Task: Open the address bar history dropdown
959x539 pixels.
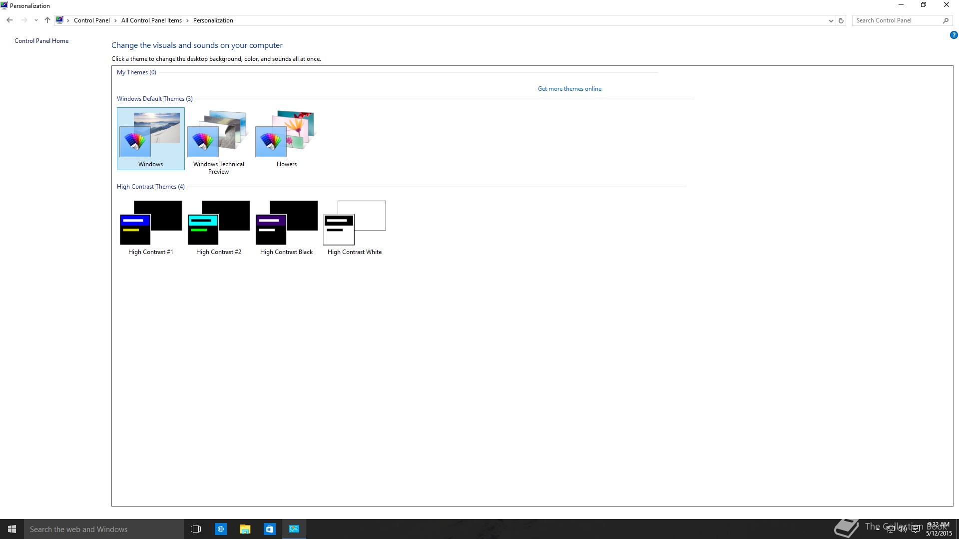Action: pos(831,20)
